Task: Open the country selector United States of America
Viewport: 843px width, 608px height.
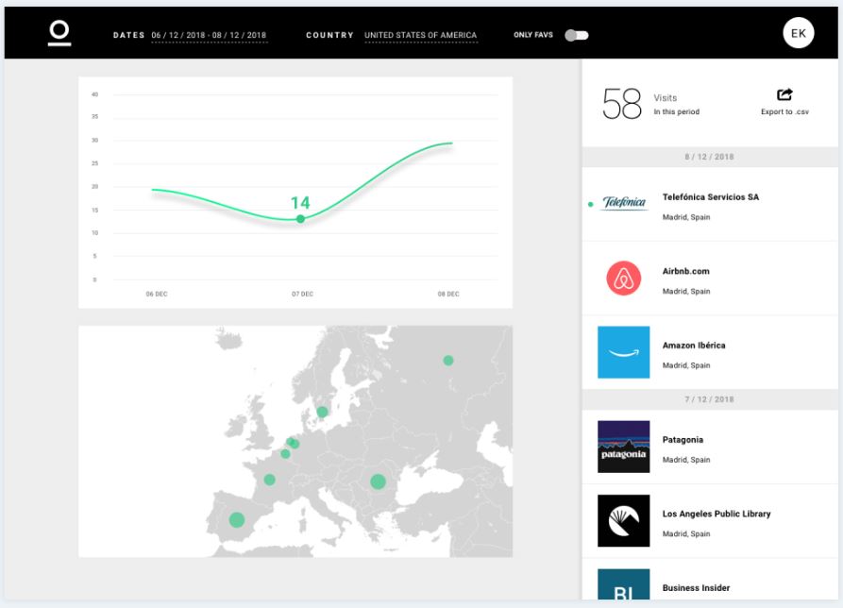Action: pyautogui.click(x=420, y=36)
